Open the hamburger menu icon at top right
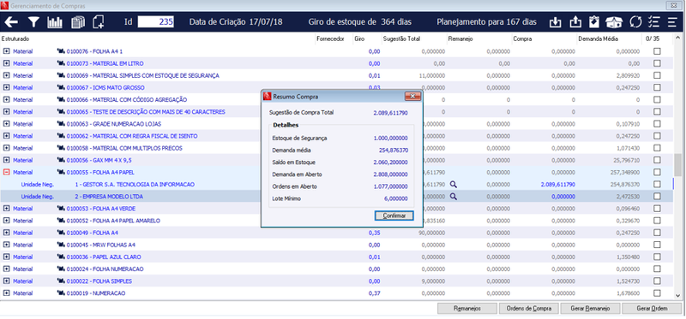This screenshot has width=686, height=319. (672, 22)
